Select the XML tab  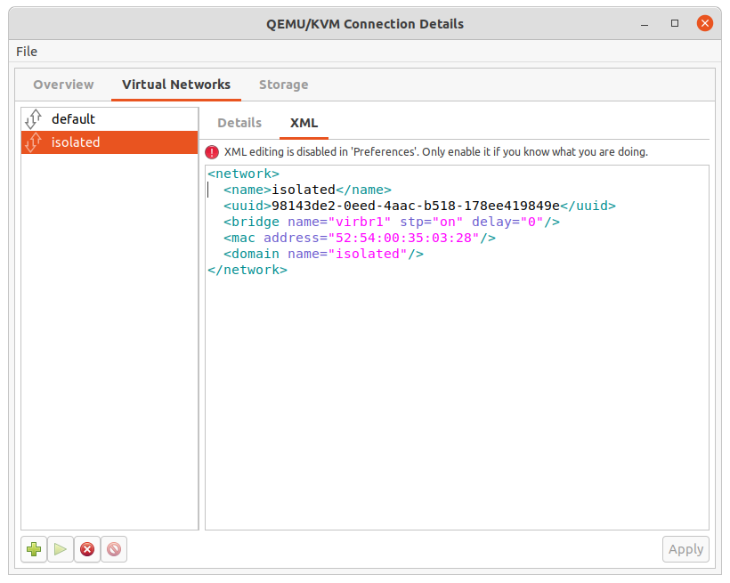coord(304,123)
